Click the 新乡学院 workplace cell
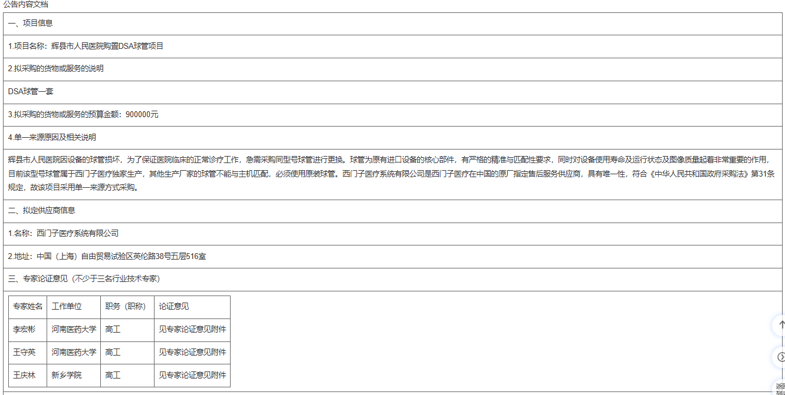785x395 pixels. (x=67, y=376)
